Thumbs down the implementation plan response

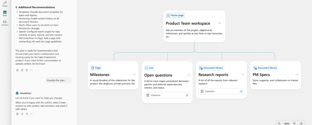tap(27, 70)
